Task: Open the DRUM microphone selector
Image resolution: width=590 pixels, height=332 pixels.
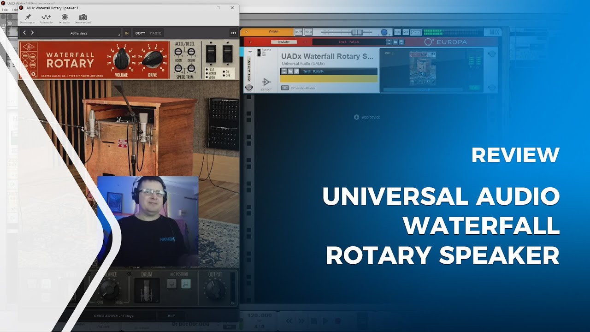Action: tap(147, 290)
